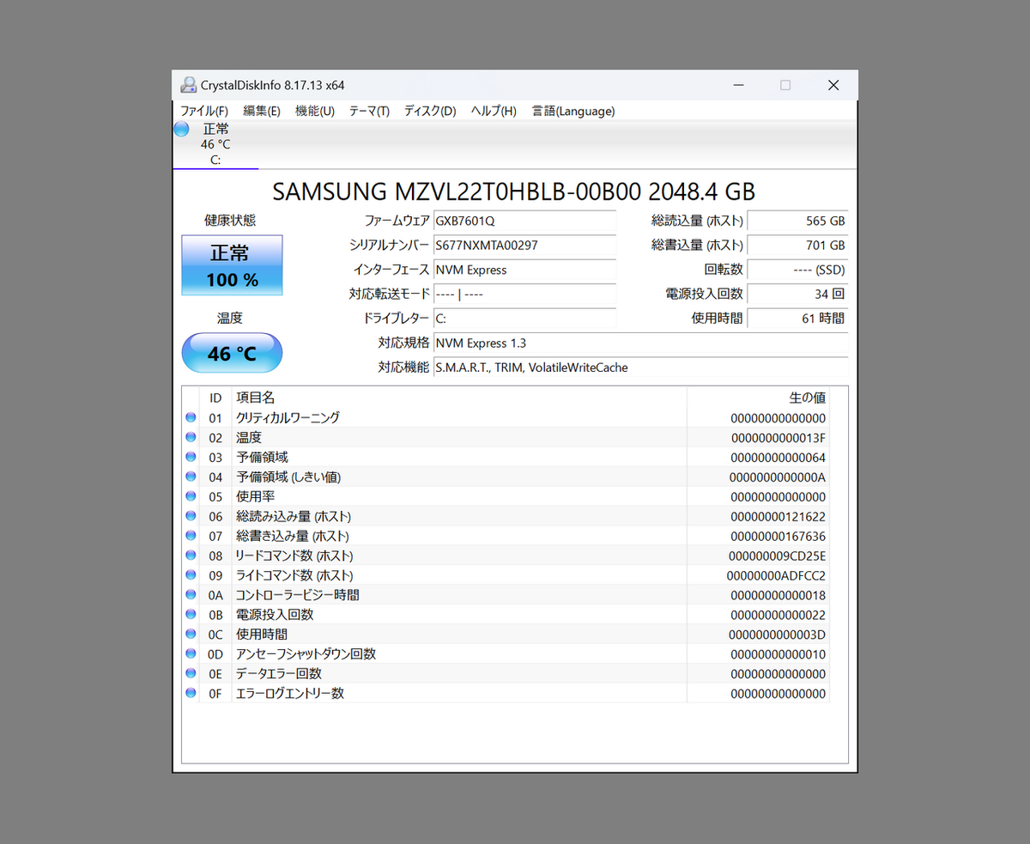Screen dimensions: 1030x844
Task: Open the ヘルプ(H) menu
Action: click(494, 111)
